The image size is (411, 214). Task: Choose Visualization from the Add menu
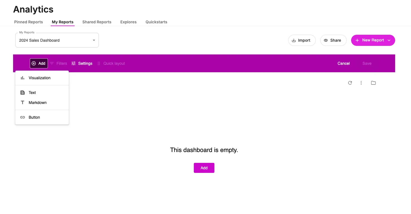[x=42, y=78]
